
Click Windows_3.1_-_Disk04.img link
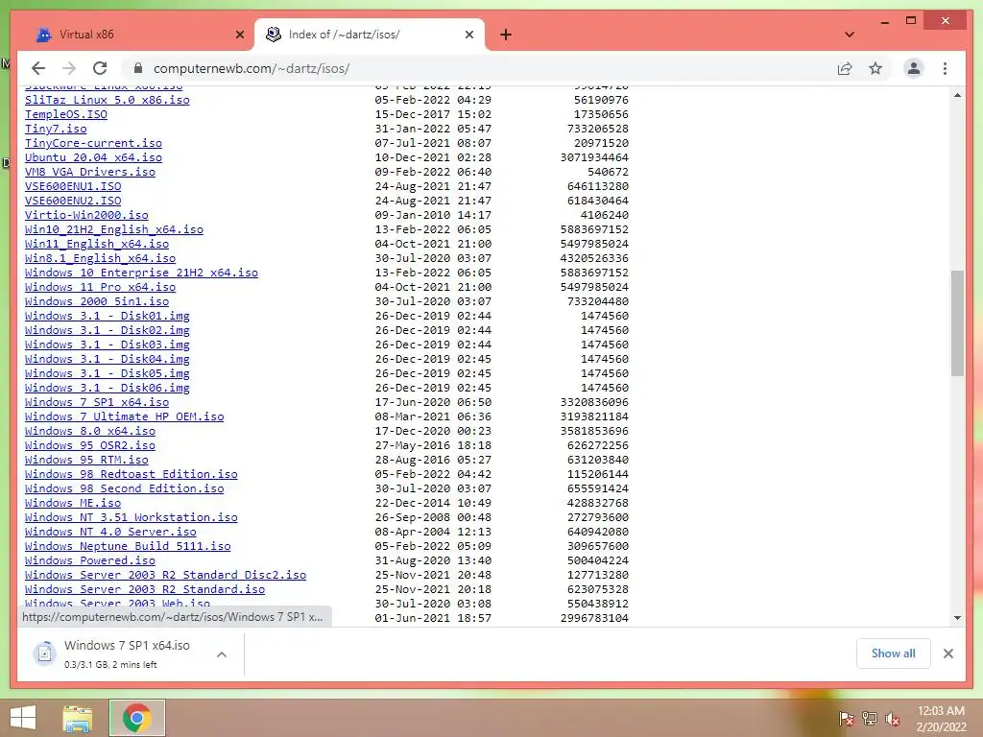[108, 359]
